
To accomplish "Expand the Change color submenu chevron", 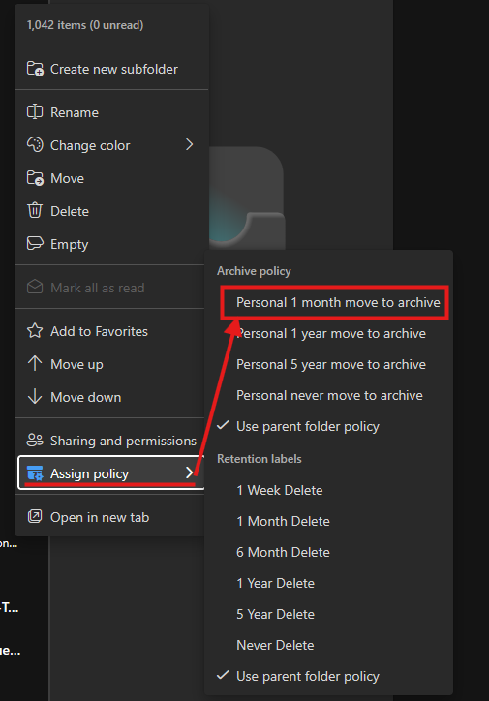I will [190, 144].
